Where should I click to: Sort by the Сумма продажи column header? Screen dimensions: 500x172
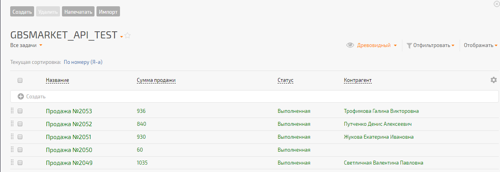pyautogui.click(x=156, y=80)
